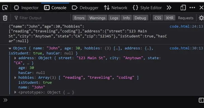Open the Style Editor tab
The width and height of the screenshot is (204, 108).
[x=147, y=8]
